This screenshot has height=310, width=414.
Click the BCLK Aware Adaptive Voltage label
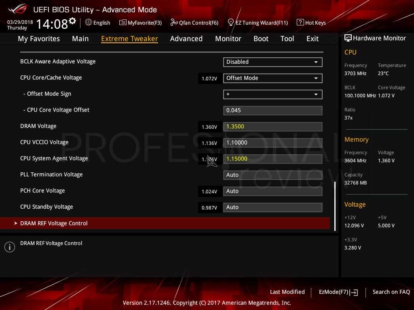[x=58, y=61]
